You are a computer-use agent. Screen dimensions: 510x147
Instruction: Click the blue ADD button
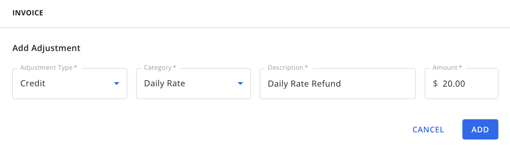coord(480,130)
